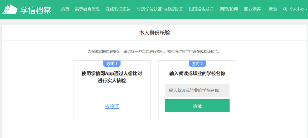
Task: Open 学历学位认证与成绩验证 from the top menu
Action: click(160, 9)
